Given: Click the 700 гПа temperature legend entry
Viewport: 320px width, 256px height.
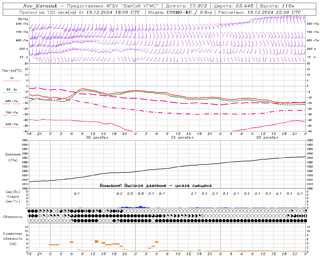Looking at the screenshot, I should coord(12,113).
